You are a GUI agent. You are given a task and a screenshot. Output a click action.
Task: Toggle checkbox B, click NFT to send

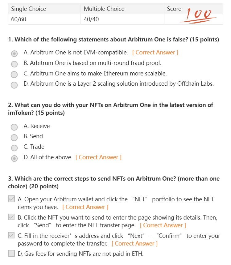(x=11, y=217)
